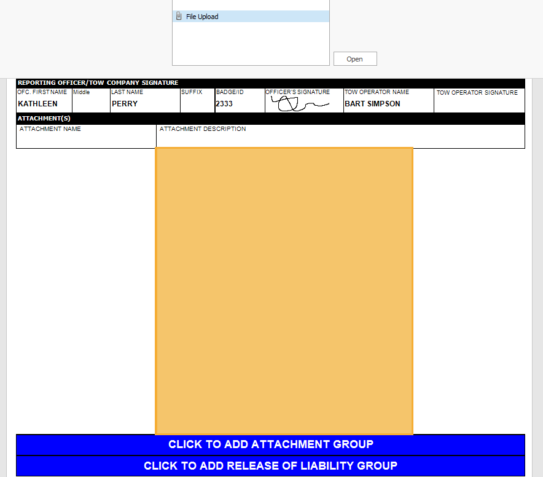
Task: Click the ATTACHMENT(S) section header bar
Action: click(x=270, y=119)
